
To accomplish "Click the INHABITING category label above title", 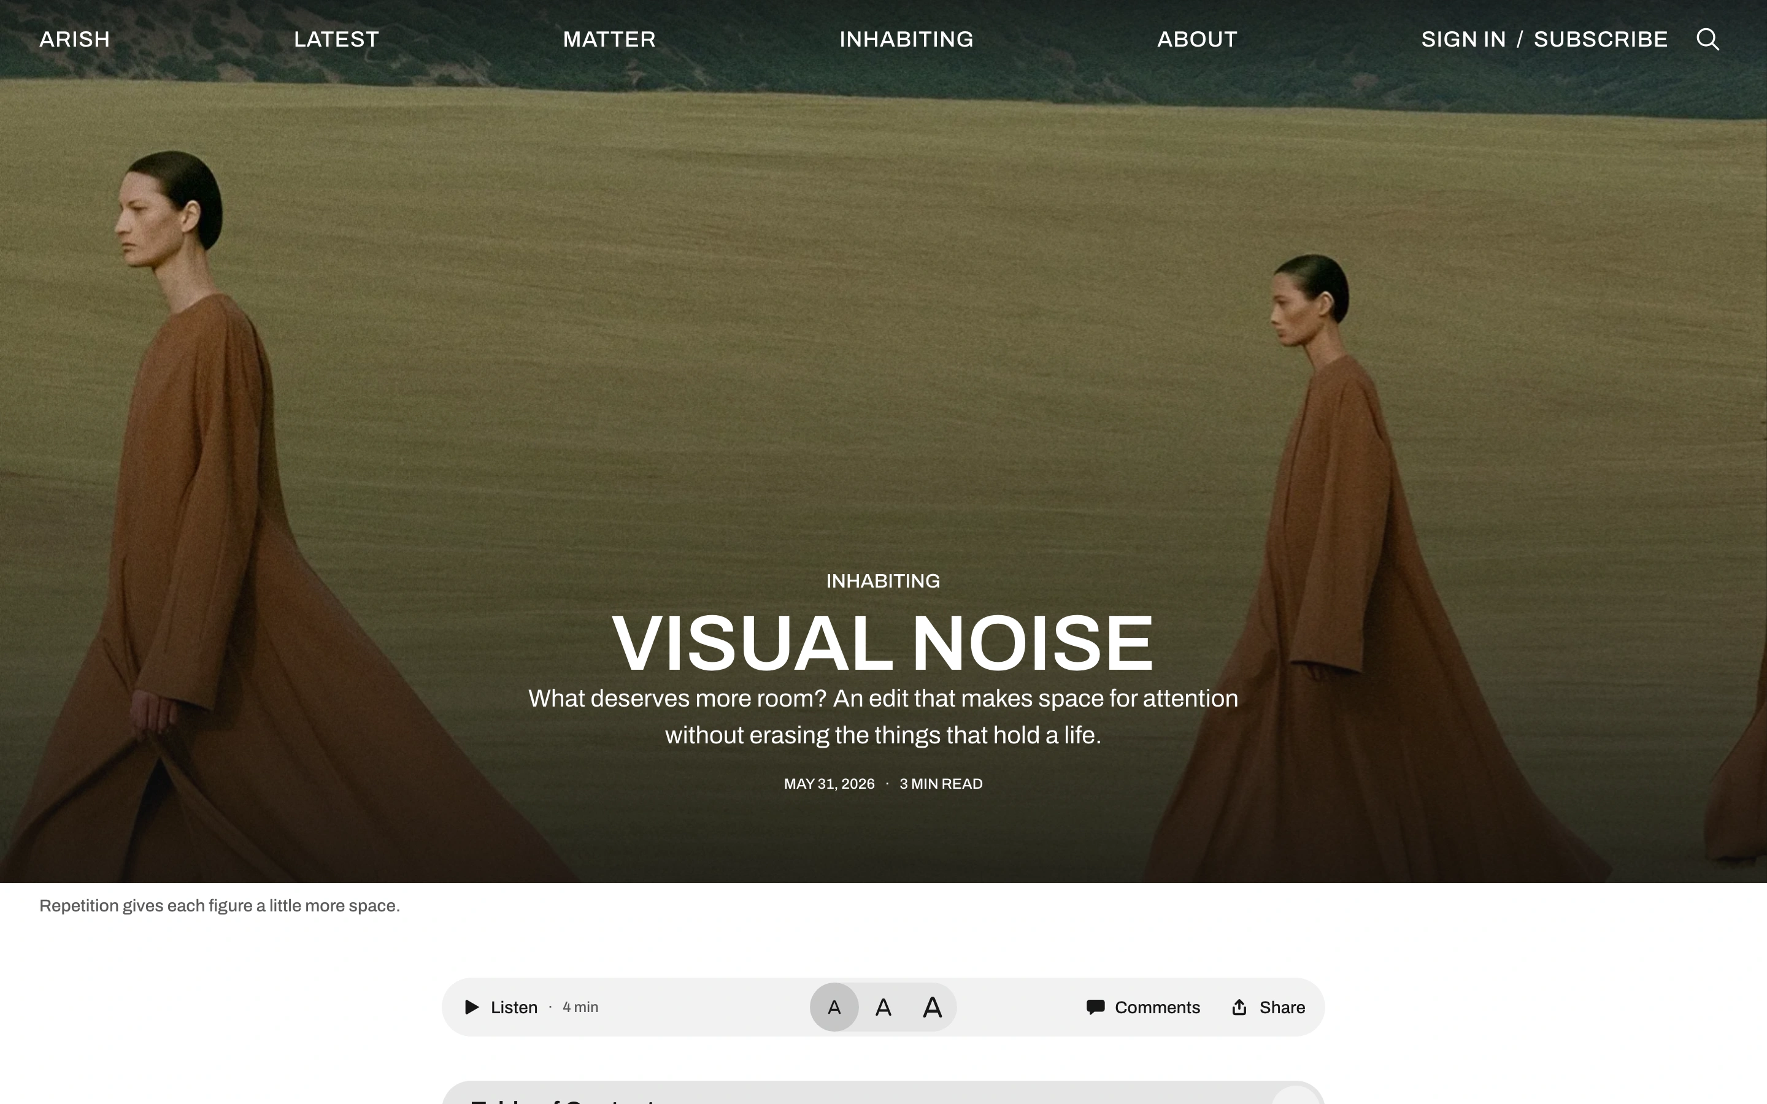I will [x=883, y=581].
